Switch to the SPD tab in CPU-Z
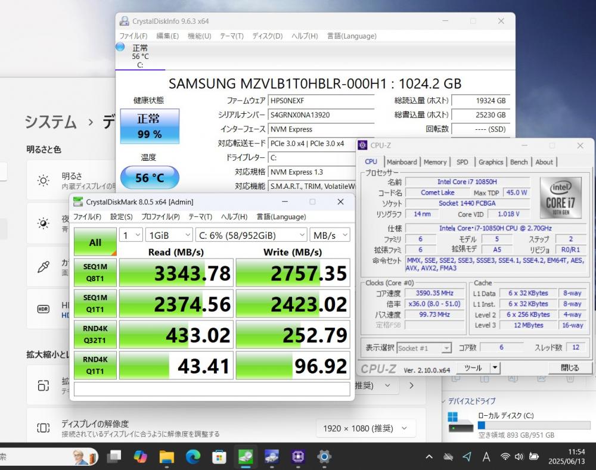The image size is (596, 470). tap(462, 162)
